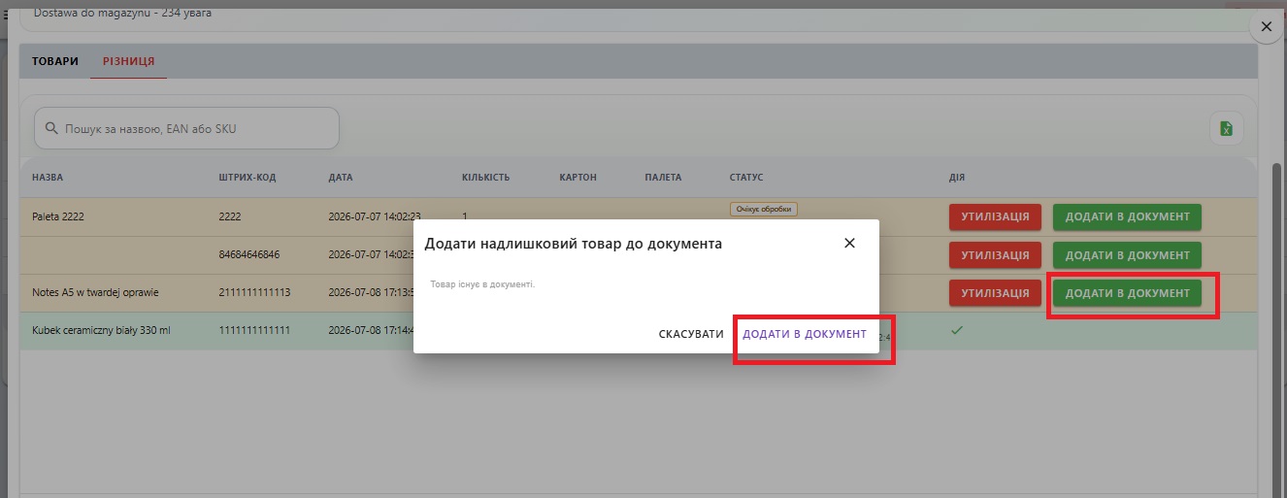This screenshot has width=1287, height=498.
Task: Close the add surplus item dialog with X
Action: click(x=849, y=244)
